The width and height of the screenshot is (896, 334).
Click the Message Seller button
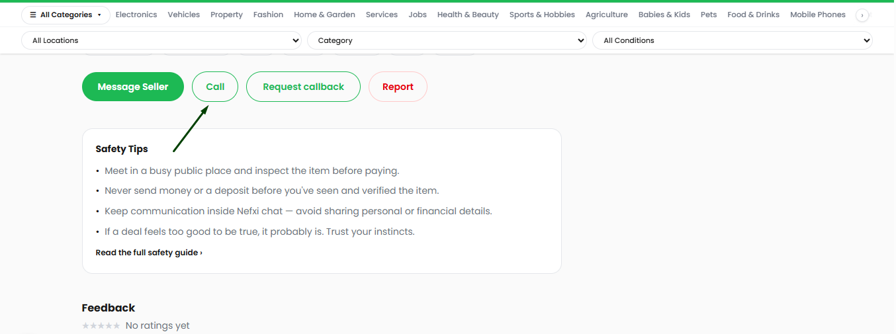(x=133, y=87)
